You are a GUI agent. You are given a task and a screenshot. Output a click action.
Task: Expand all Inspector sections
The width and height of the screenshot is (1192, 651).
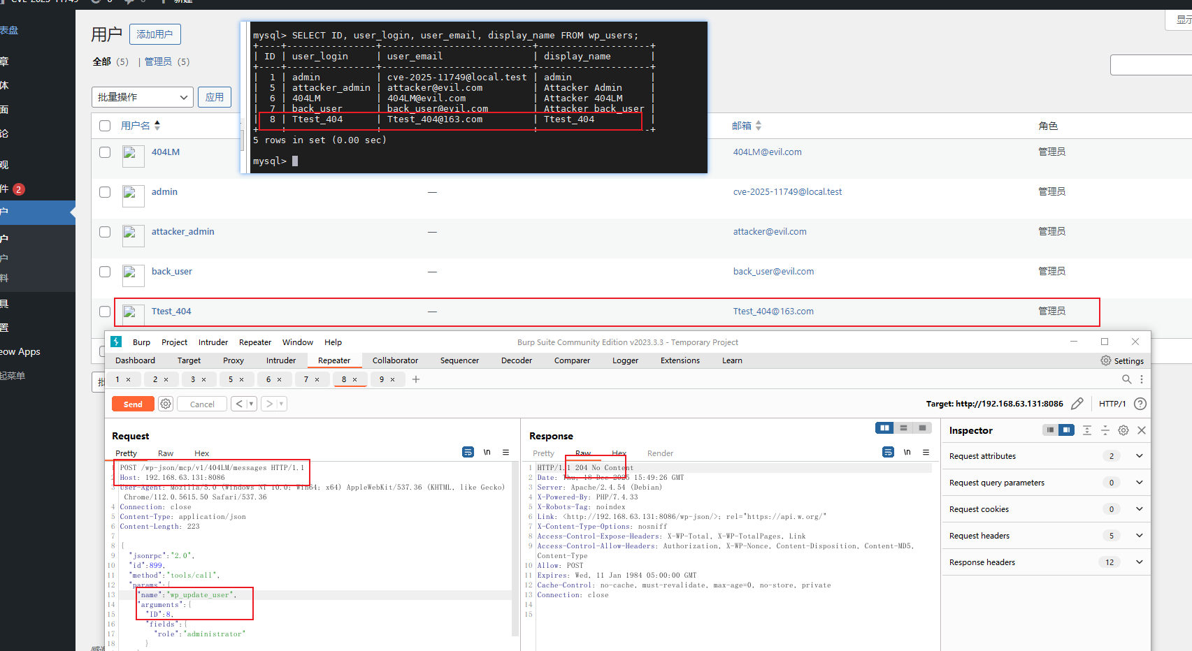pyautogui.click(x=1087, y=430)
